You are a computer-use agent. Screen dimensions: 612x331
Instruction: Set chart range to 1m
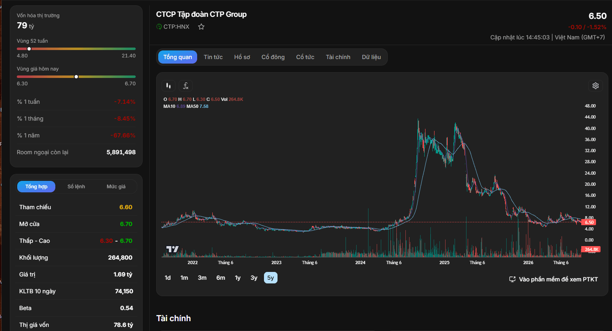click(184, 278)
